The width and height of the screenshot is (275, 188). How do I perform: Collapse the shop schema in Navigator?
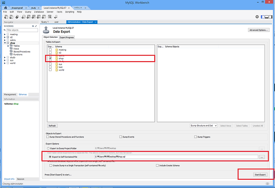(x=5, y=43)
